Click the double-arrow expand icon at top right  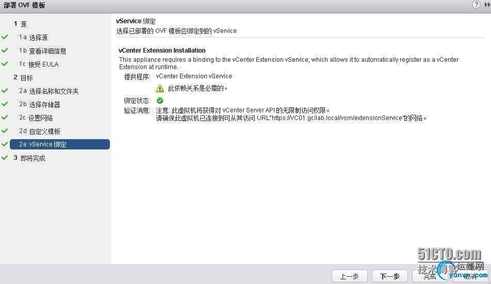click(487, 5)
